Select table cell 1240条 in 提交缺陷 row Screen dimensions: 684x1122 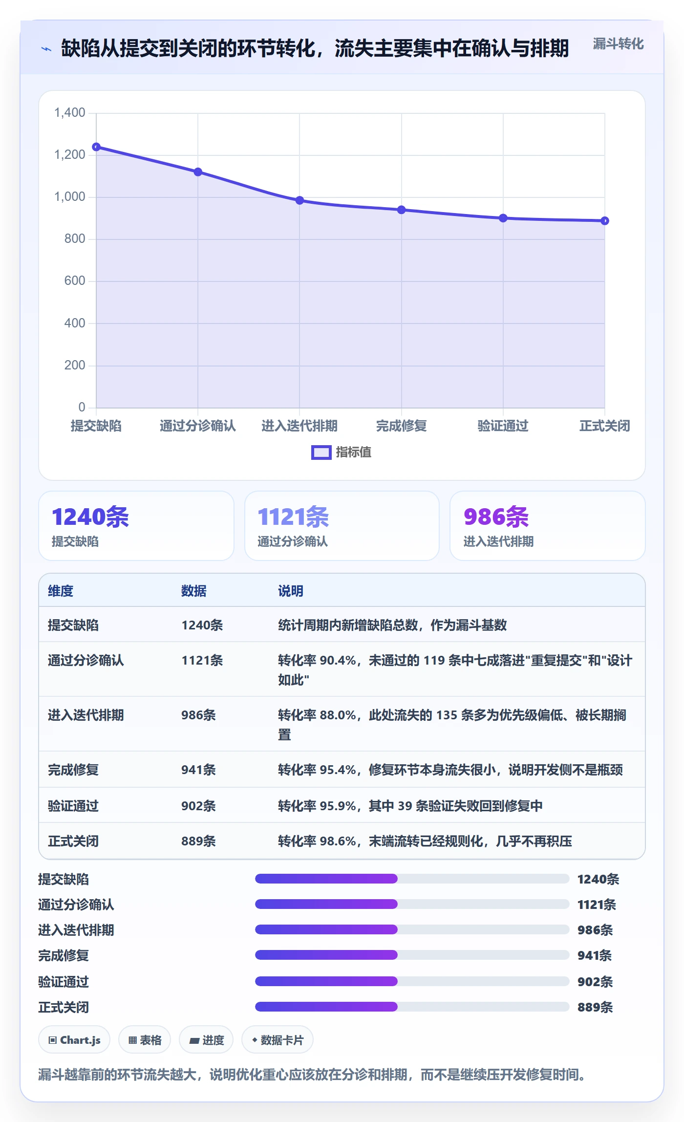pos(202,625)
